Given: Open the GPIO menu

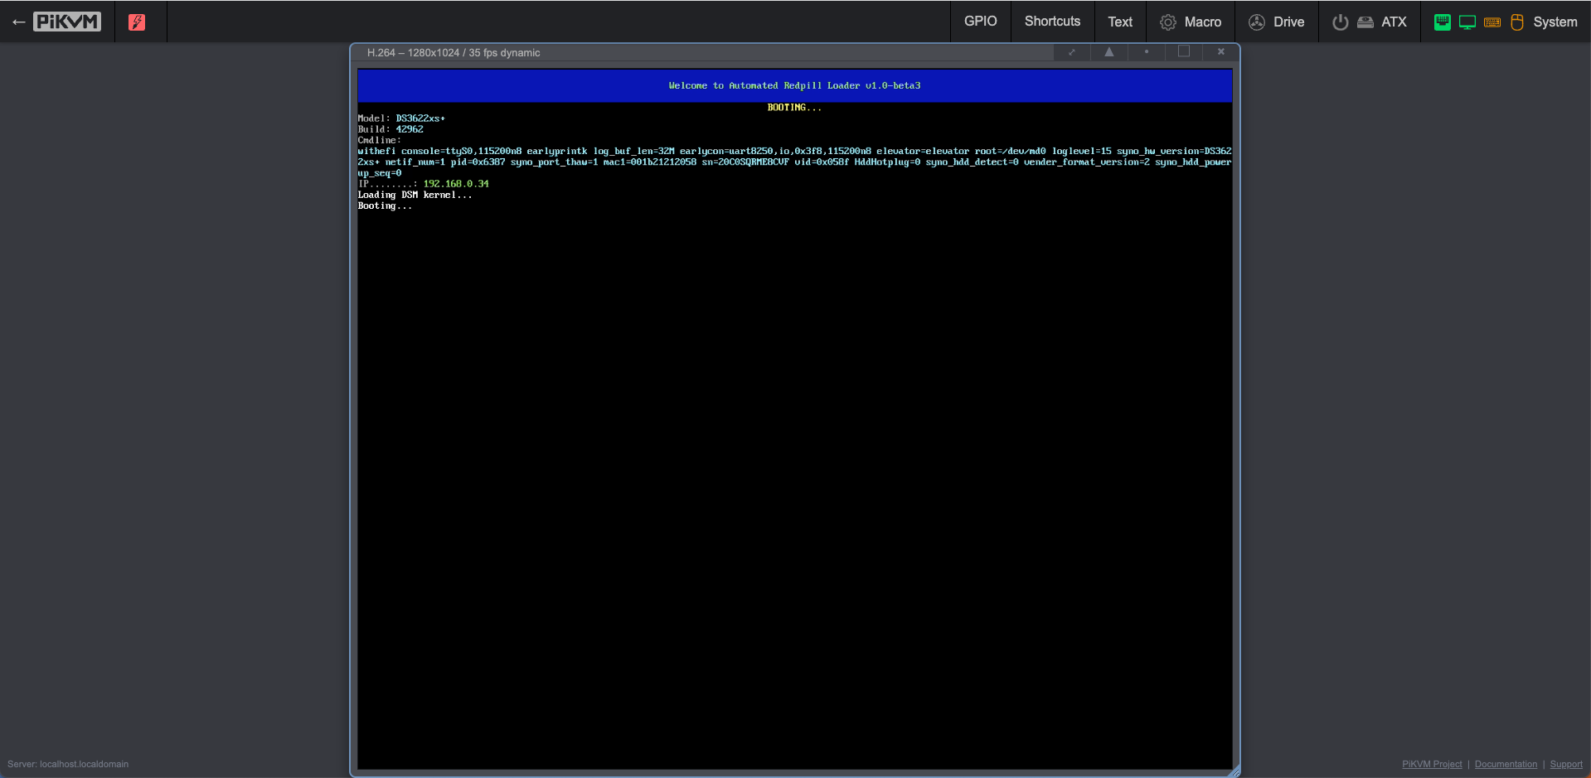Looking at the screenshot, I should pos(980,22).
